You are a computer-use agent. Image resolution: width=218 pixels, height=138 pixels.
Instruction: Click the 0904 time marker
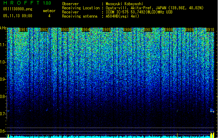point(86,30)
